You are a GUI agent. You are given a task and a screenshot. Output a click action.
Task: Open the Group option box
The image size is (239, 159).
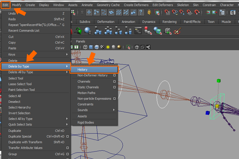[67, 154]
